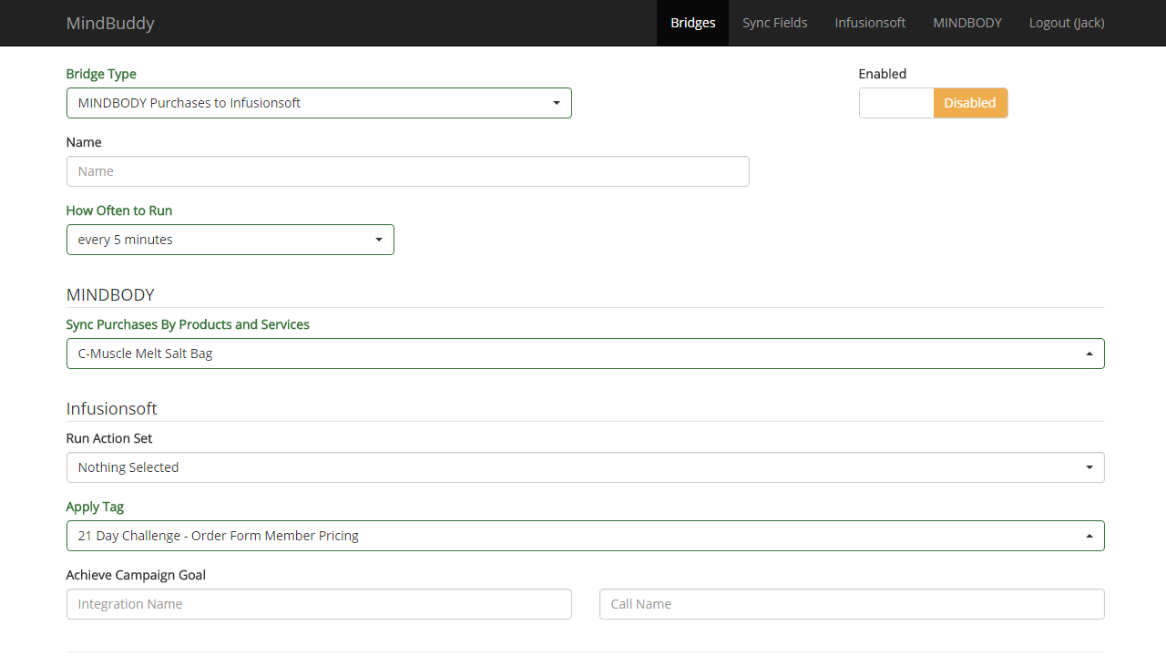Click the white side of Enabled switch
Image resolution: width=1166 pixels, height=656 pixels.
pyautogui.click(x=896, y=103)
